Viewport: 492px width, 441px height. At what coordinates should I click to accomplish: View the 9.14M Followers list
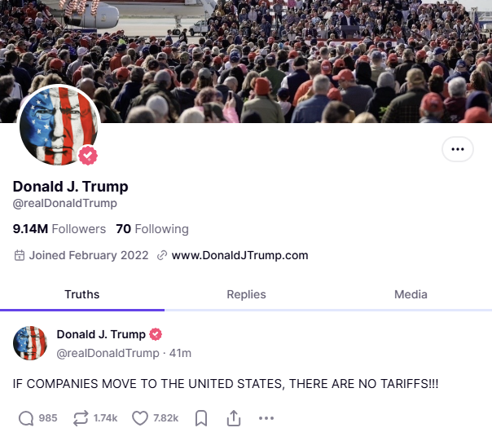[59, 229]
